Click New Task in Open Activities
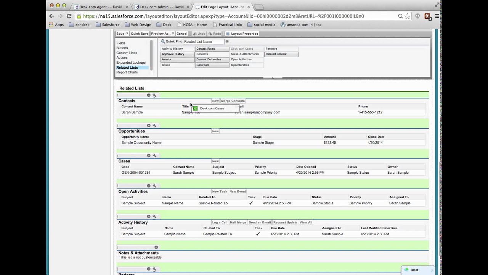The width and height of the screenshot is (488, 275). click(220, 191)
